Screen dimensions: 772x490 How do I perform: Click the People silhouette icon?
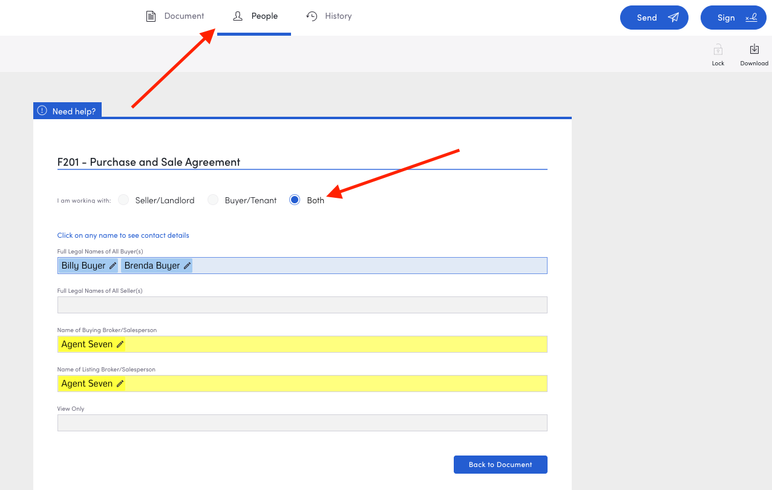click(238, 16)
